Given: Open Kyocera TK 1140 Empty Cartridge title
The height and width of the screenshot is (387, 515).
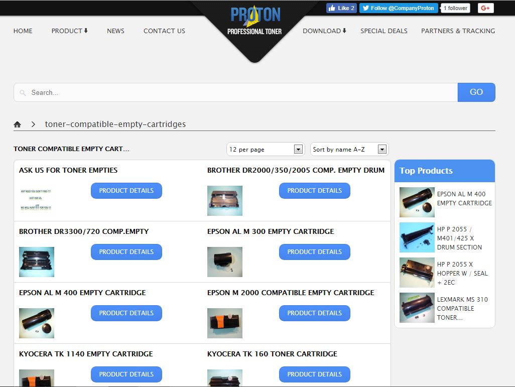Looking at the screenshot, I should click(86, 354).
